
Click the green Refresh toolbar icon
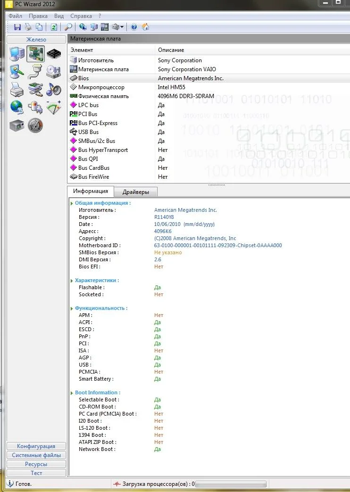[54, 27]
